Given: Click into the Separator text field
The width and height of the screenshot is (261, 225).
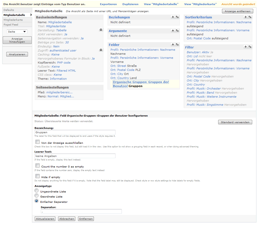Looking at the screenshot, I should (81, 211).
